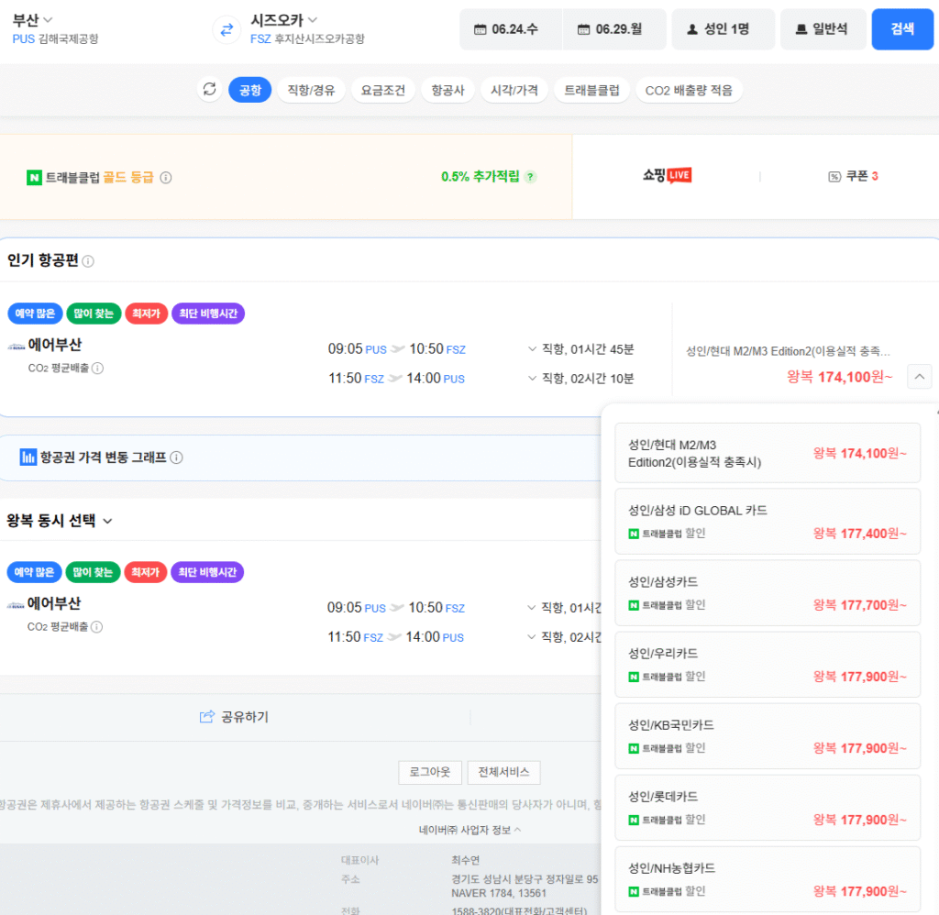Expand 09:05 PUS outbound details in popular flight

click(x=532, y=348)
